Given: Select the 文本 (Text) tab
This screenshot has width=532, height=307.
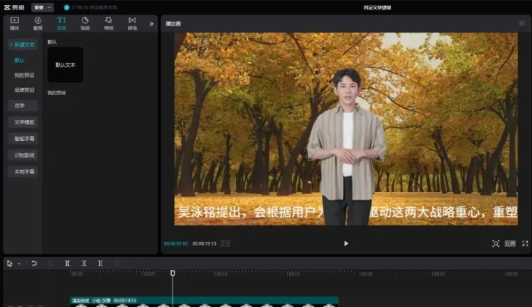Looking at the screenshot, I should [61, 24].
